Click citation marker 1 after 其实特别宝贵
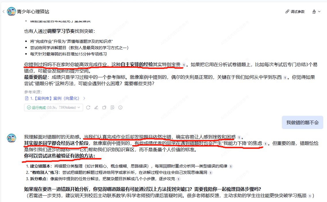327x202 pixels. pos(184,65)
